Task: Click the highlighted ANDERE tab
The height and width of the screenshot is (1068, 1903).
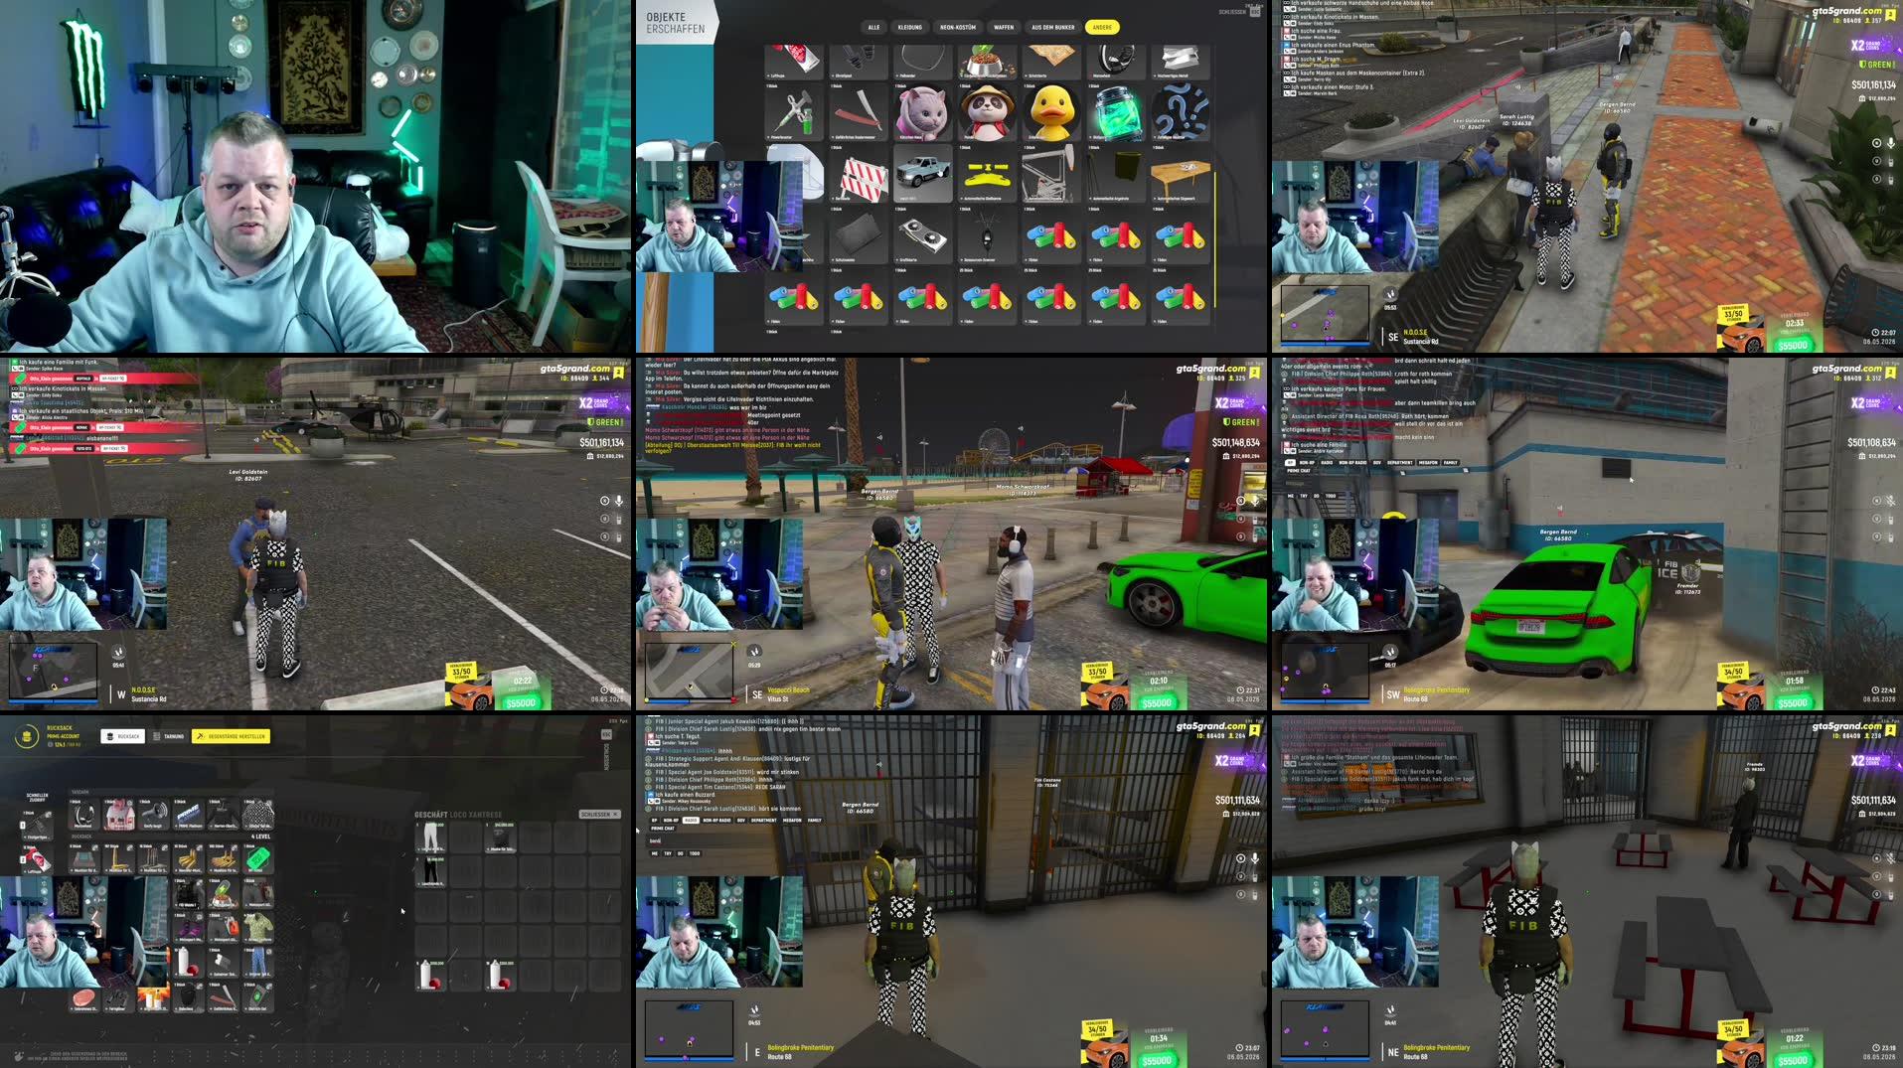Action: click(x=1102, y=27)
